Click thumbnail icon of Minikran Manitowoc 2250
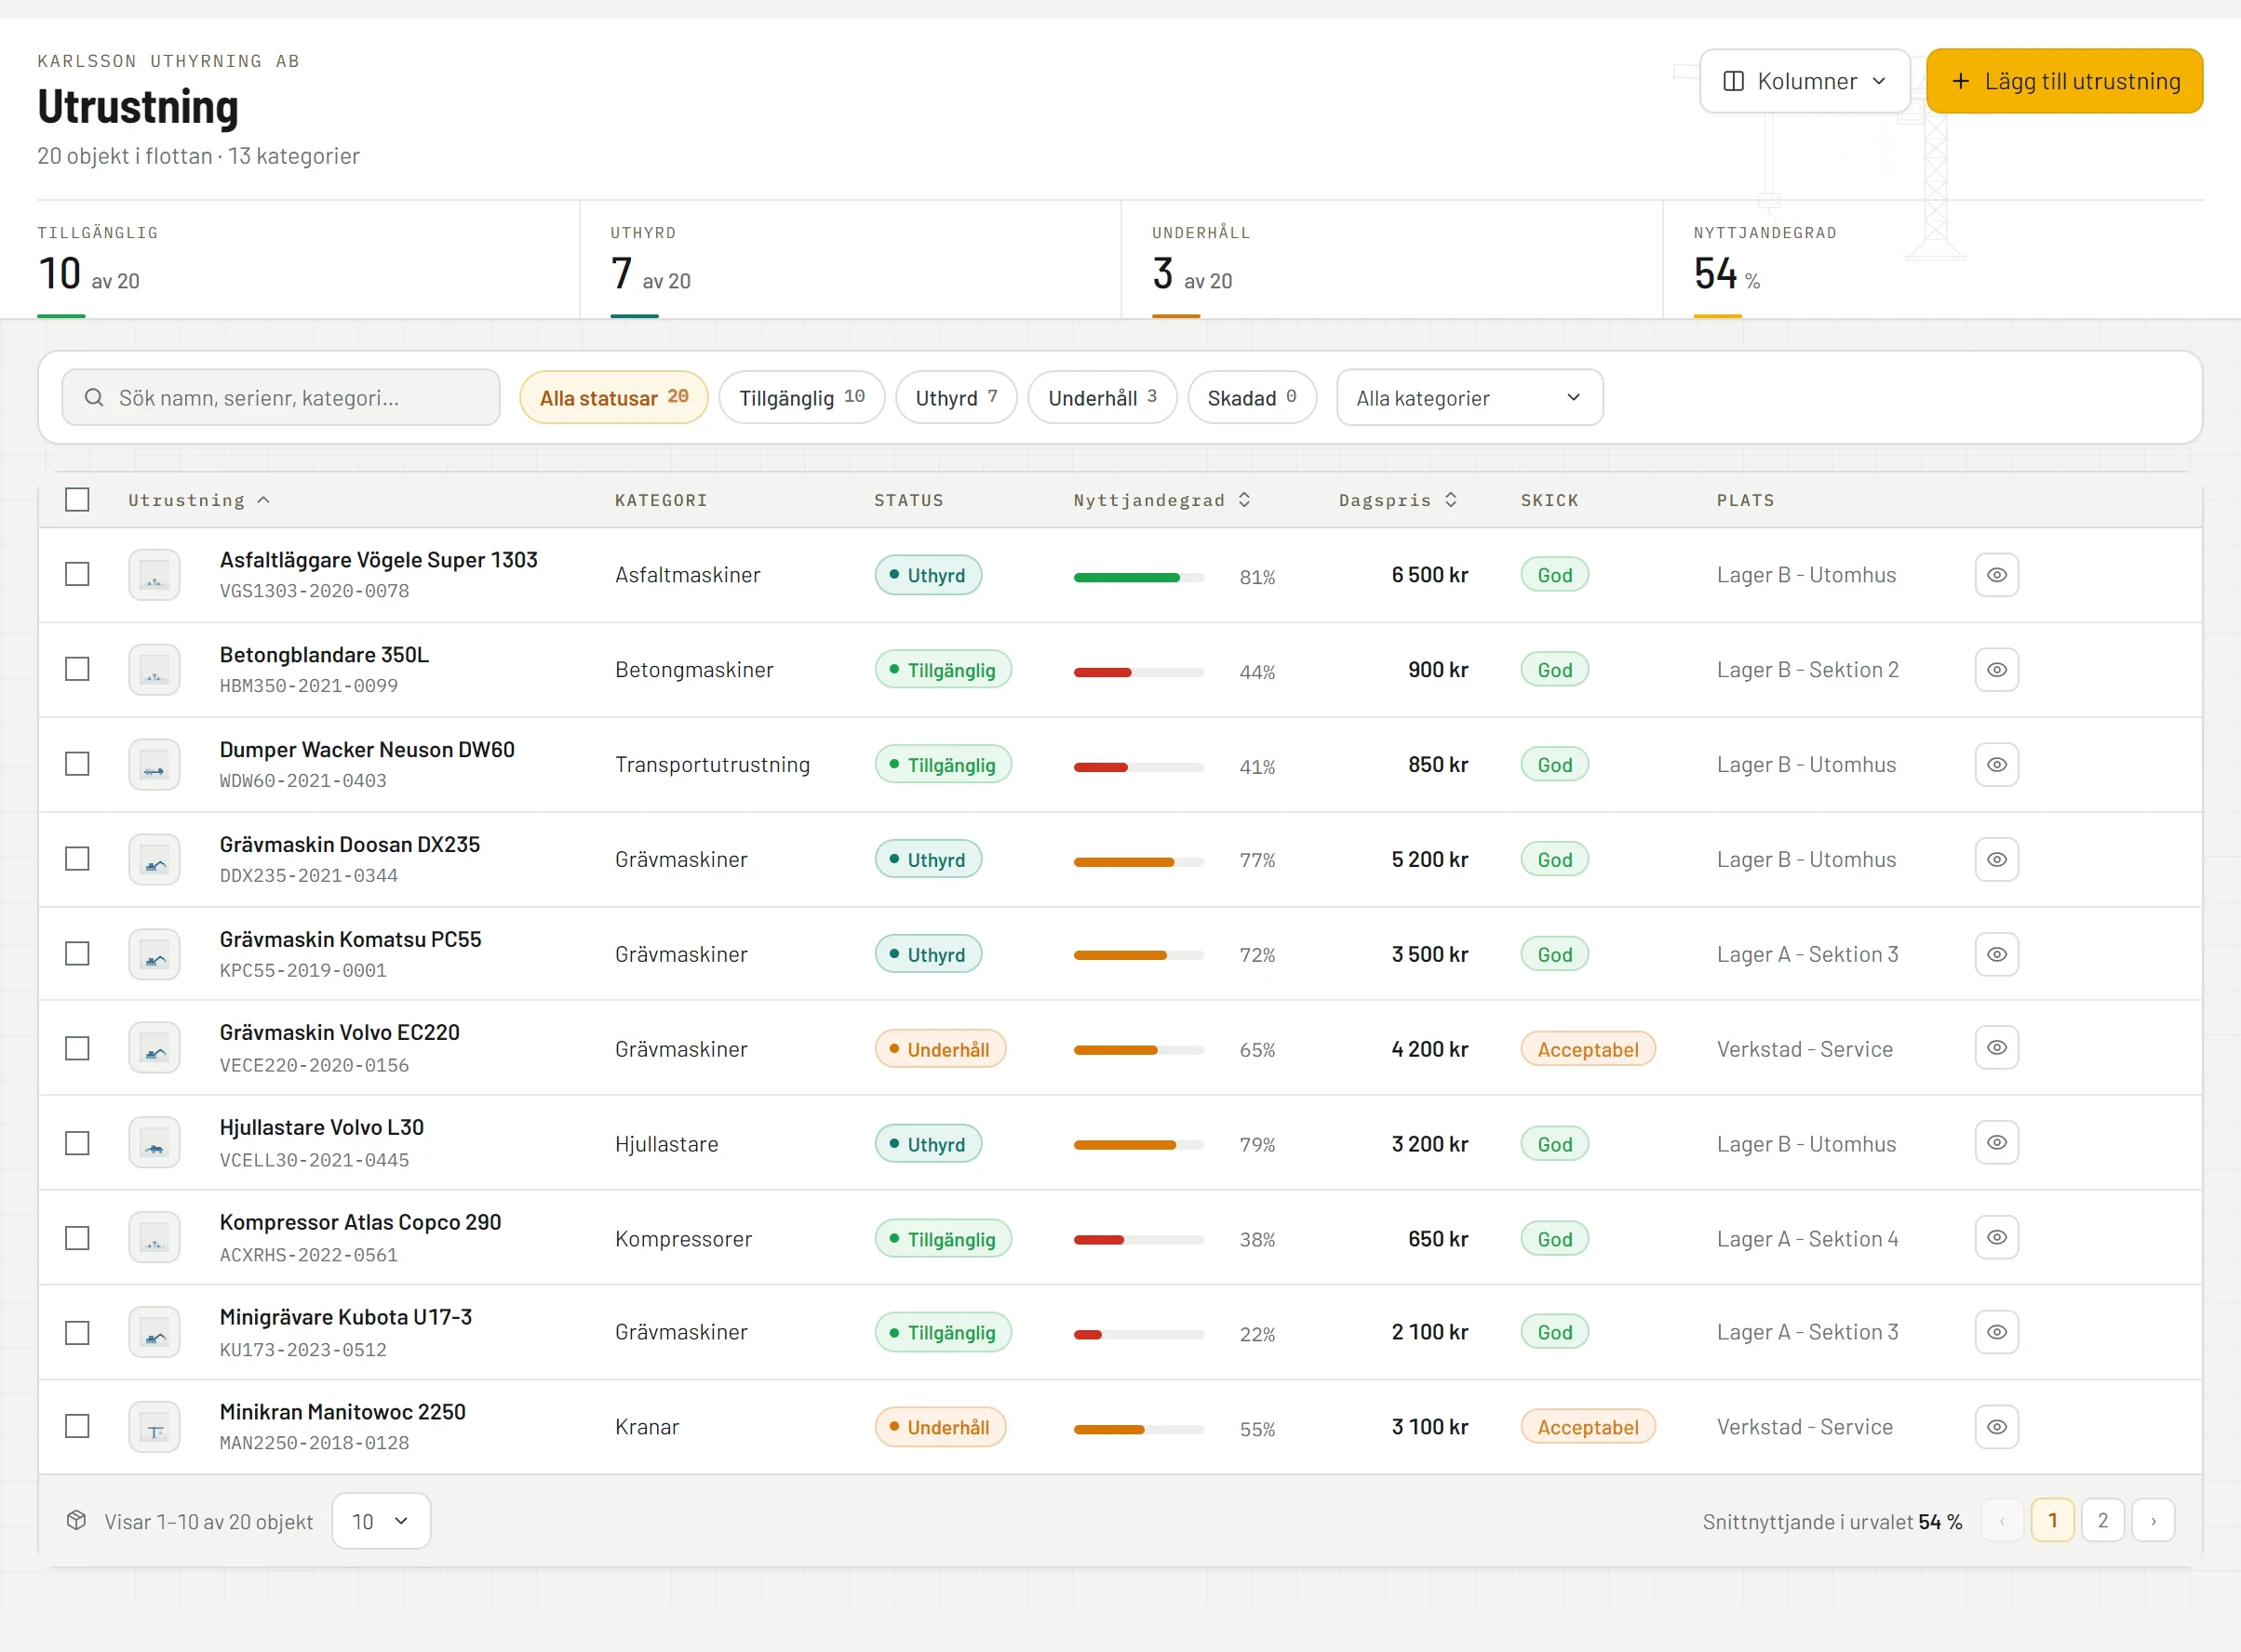 click(x=154, y=1428)
